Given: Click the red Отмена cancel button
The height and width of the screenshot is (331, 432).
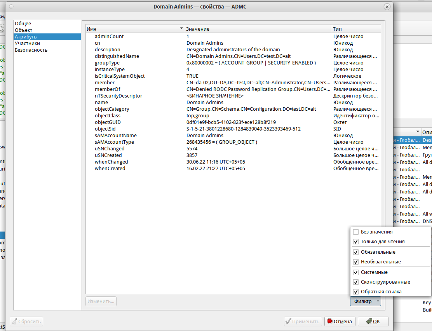Looking at the screenshot, I should (x=340, y=321).
